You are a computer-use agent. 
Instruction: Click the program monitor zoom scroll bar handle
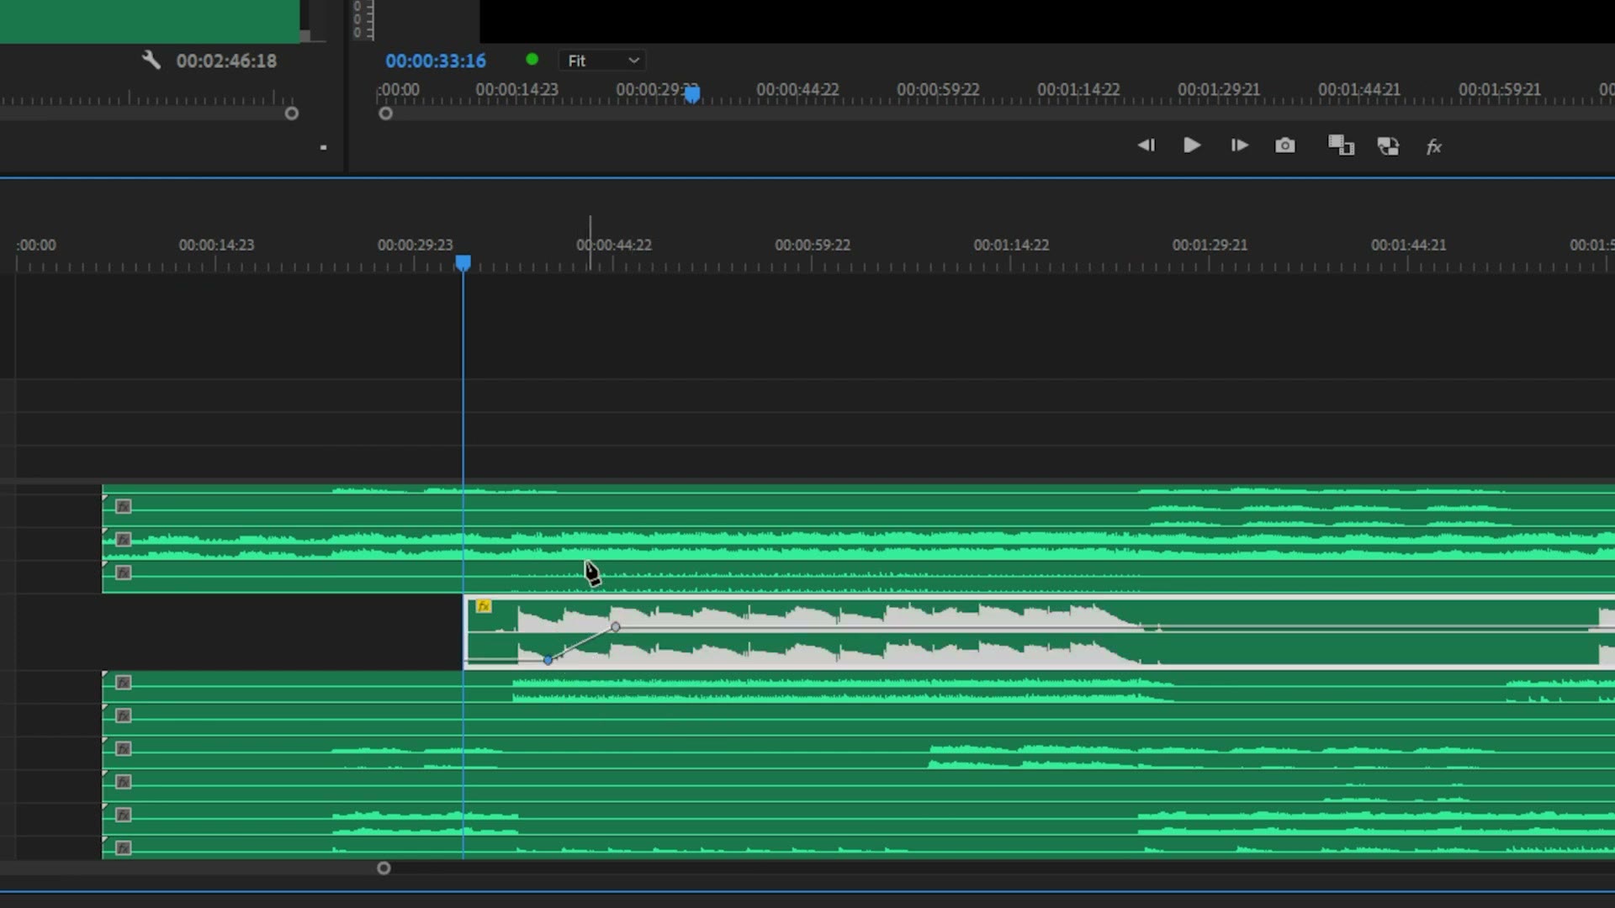[x=385, y=113]
